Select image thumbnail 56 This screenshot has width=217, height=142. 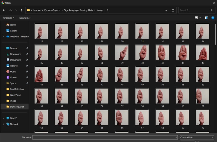102,96
